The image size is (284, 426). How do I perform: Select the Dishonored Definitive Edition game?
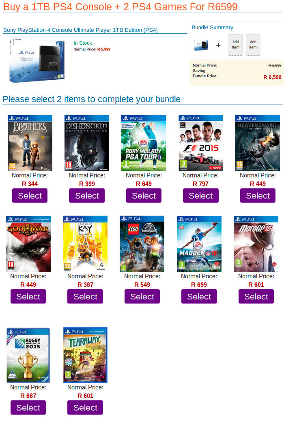[x=87, y=196]
